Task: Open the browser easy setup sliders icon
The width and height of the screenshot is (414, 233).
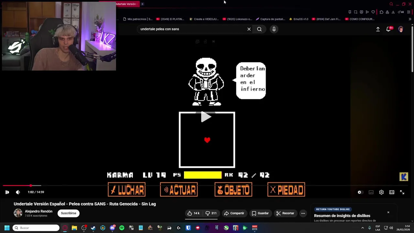Action: [409, 12]
